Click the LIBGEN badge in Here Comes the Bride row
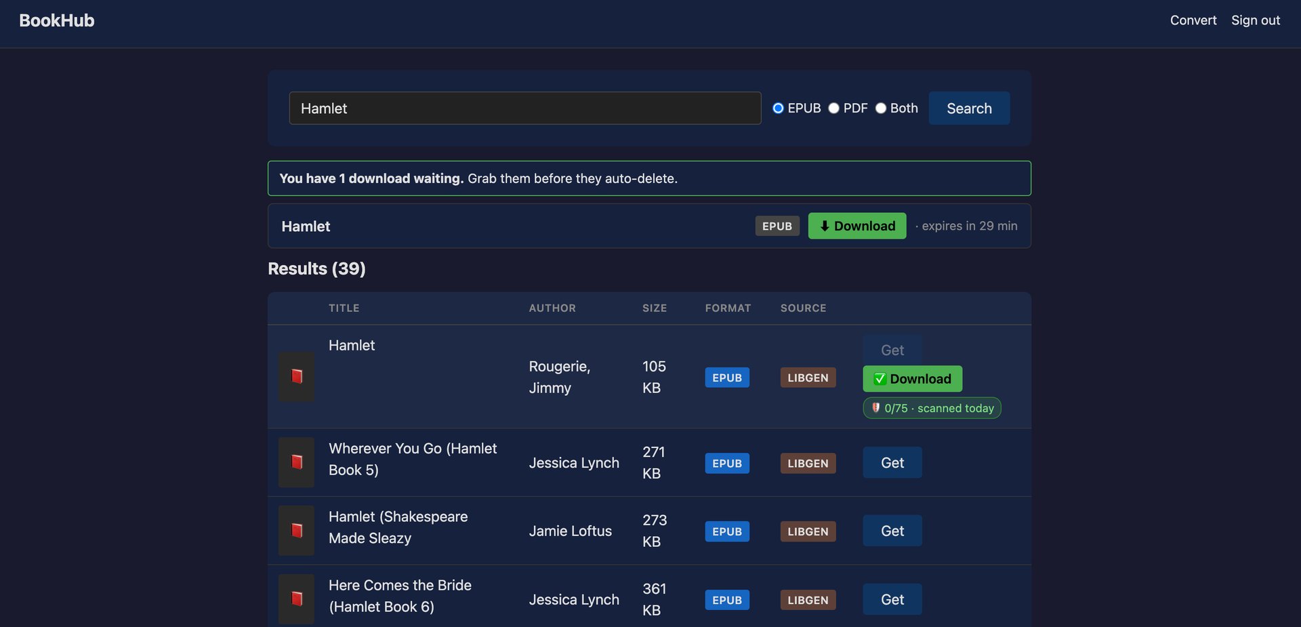Image resolution: width=1301 pixels, height=627 pixels. [808, 600]
